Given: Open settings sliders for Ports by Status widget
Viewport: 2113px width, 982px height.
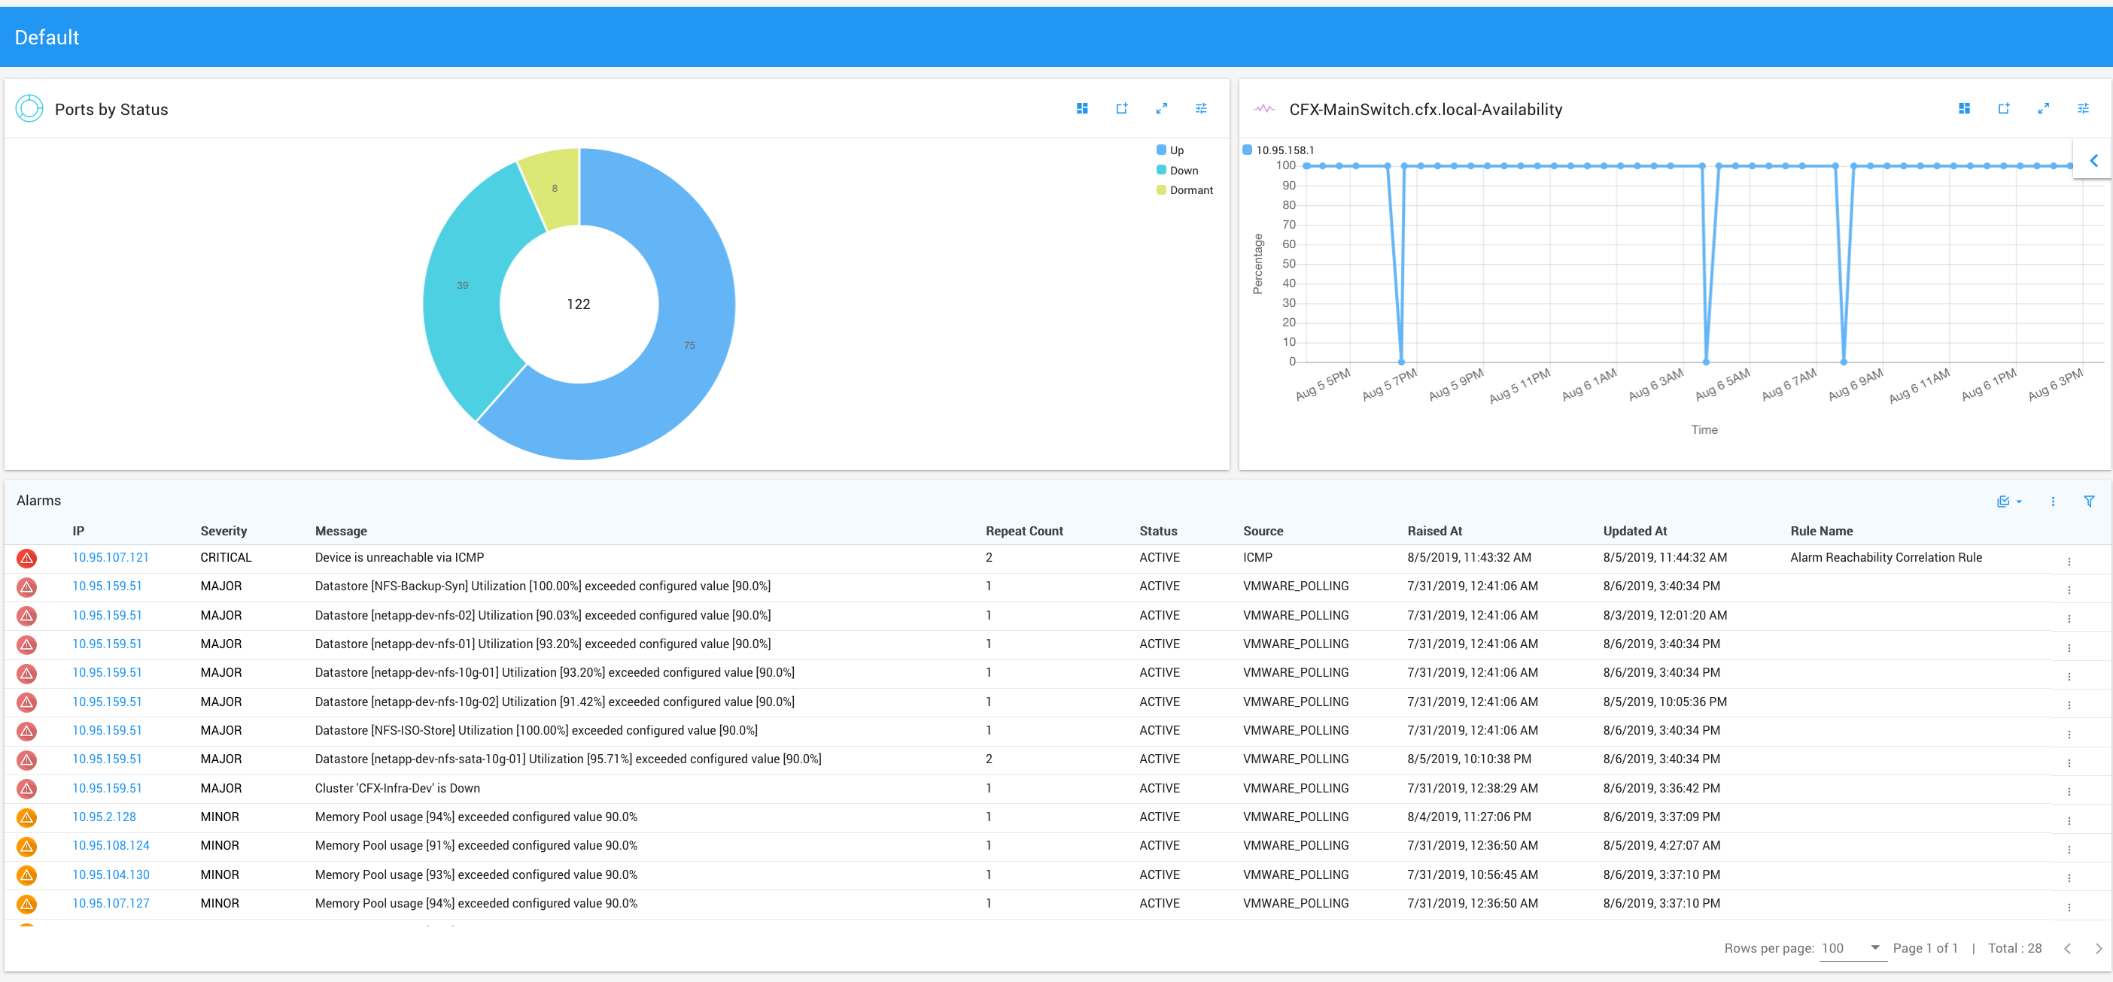Looking at the screenshot, I should tap(1201, 108).
